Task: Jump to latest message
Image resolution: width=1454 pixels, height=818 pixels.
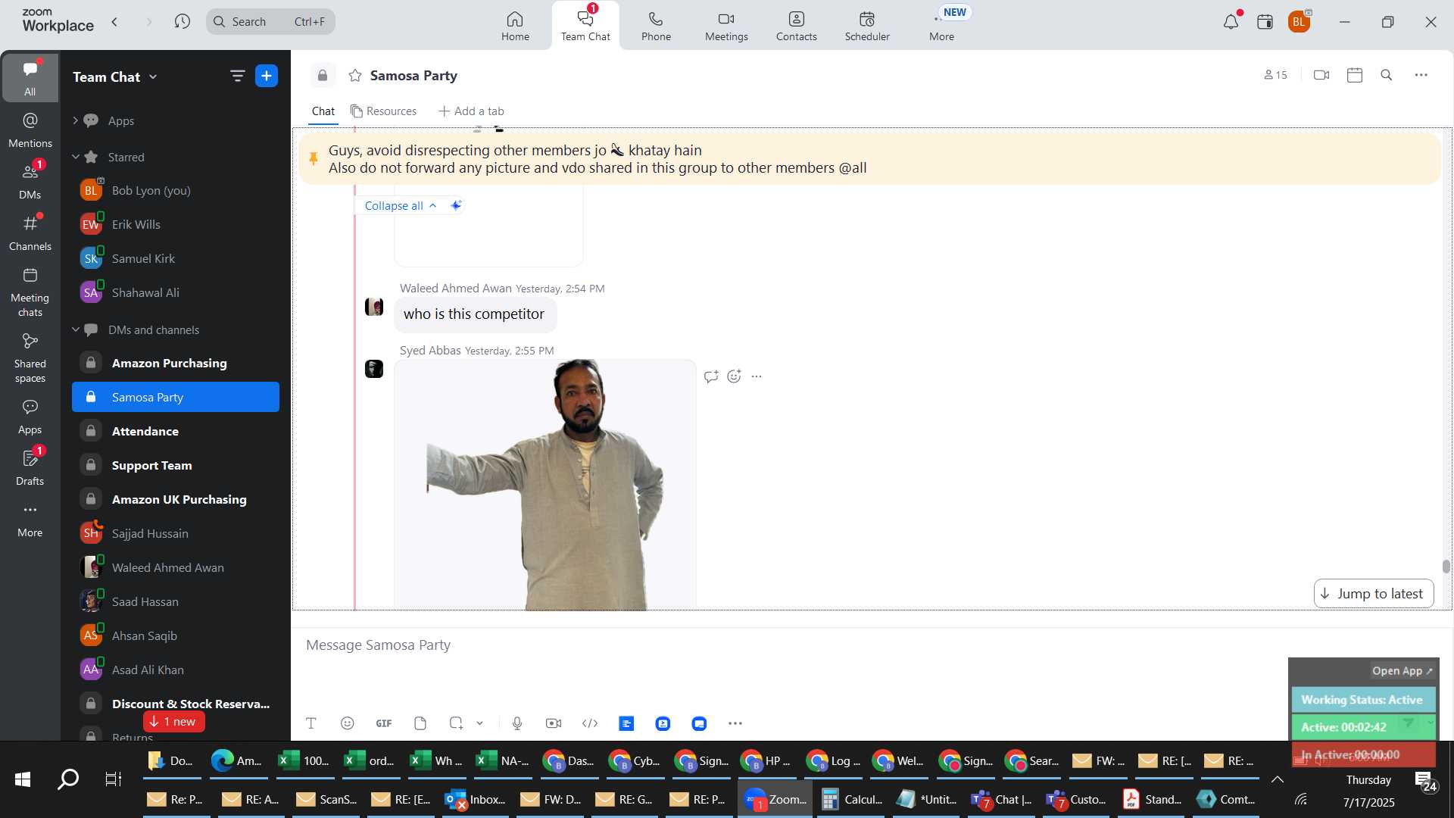Action: pyautogui.click(x=1374, y=594)
